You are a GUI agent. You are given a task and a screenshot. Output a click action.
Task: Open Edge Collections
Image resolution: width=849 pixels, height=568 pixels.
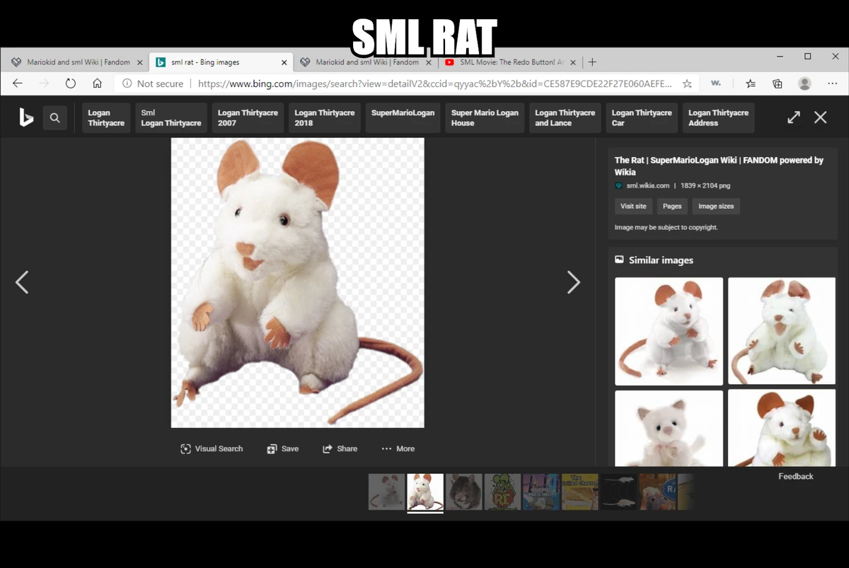point(777,83)
